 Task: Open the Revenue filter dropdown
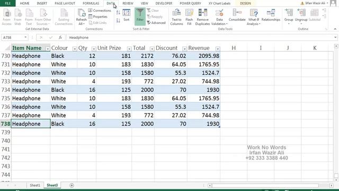tap(218, 49)
